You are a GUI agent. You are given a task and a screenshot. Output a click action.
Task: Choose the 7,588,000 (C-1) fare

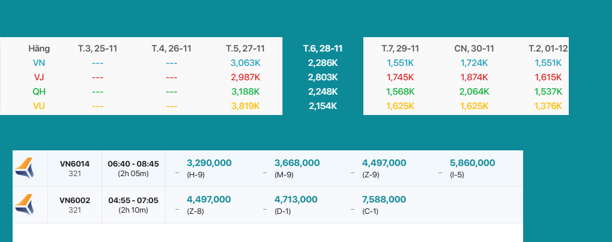pos(384,204)
